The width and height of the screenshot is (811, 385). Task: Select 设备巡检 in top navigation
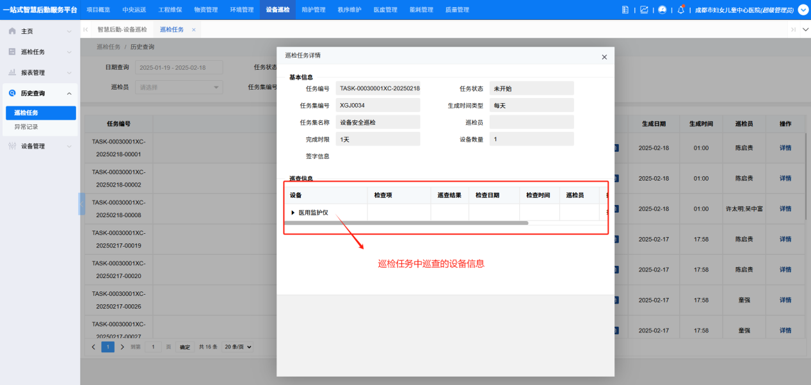click(277, 10)
